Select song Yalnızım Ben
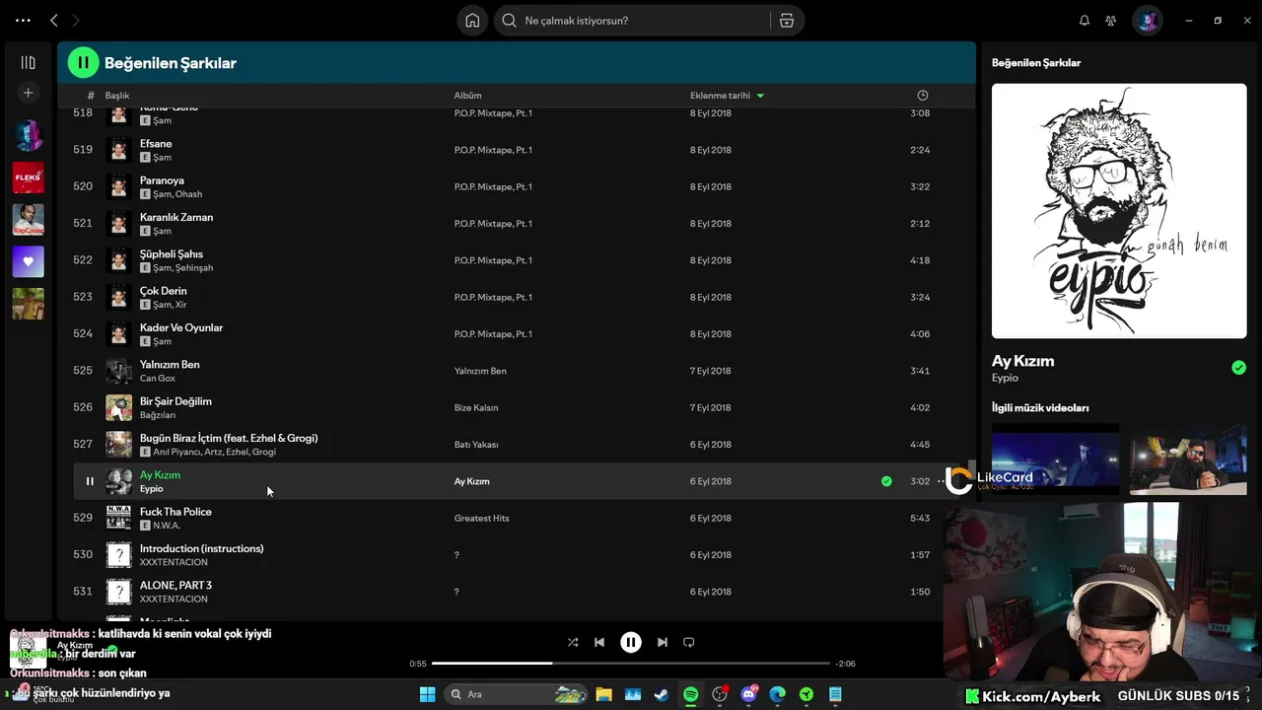Viewport: 1262px width, 710px height. coord(170,365)
